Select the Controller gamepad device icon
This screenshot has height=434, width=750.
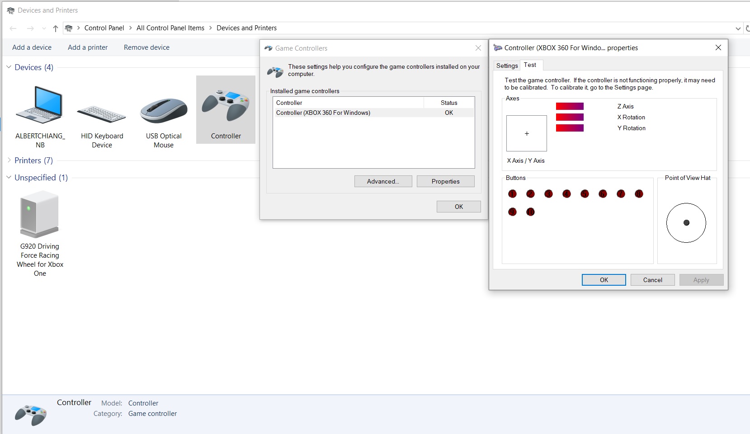click(x=226, y=106)
